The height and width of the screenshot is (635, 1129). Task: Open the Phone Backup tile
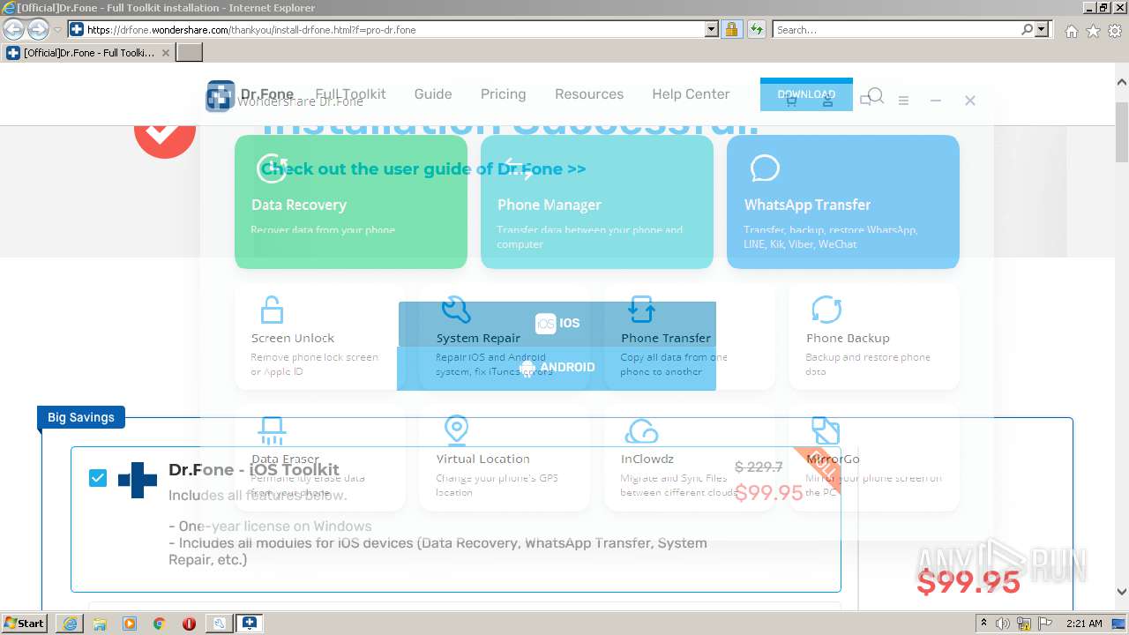point(874,337)
